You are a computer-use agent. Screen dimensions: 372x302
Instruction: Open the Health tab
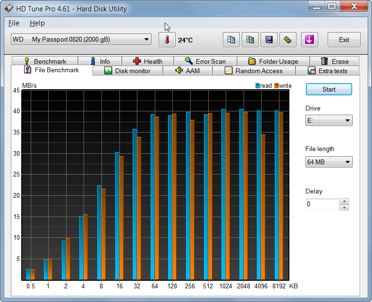click(x=148, y=61)
